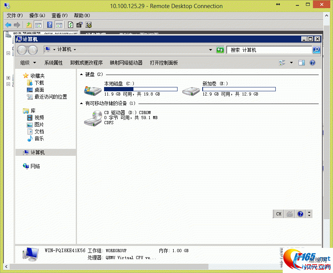Click 打开控制面板 button

(x=164, y=63)
